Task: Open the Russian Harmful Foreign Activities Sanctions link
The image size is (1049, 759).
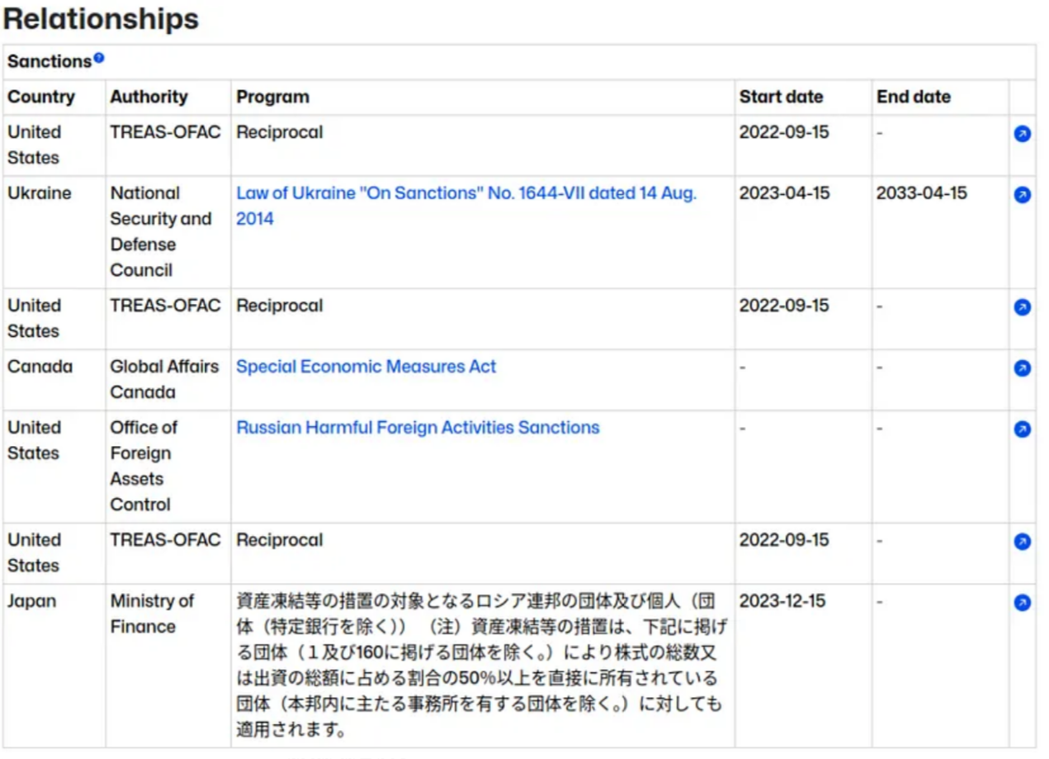Action: 418,428
